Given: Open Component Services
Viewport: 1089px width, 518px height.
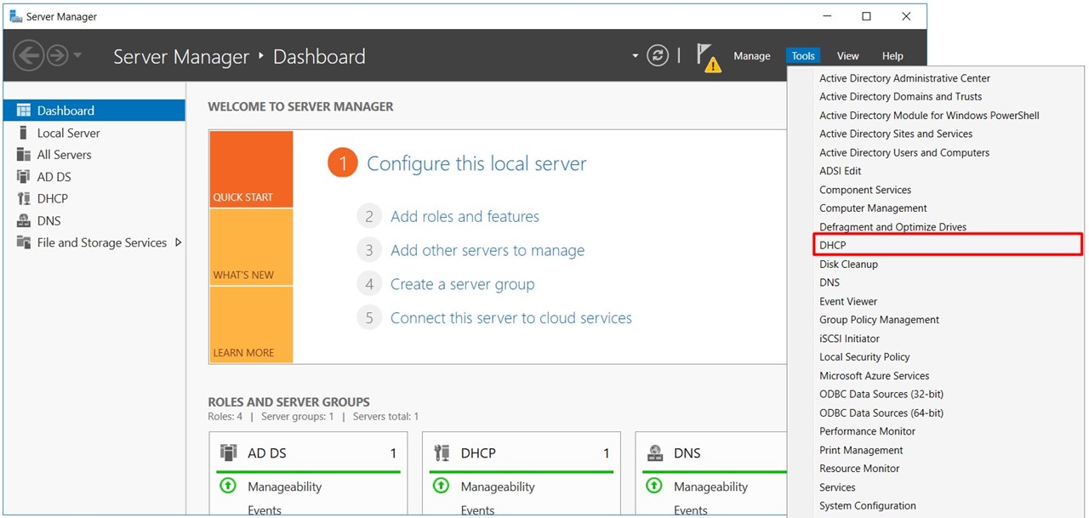Looking at the screenshot, I should (x=865, y=190).
